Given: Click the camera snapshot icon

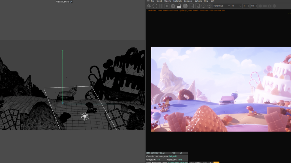Looking at the screenshot, I should pyautogui.click(x=269, y=6).
